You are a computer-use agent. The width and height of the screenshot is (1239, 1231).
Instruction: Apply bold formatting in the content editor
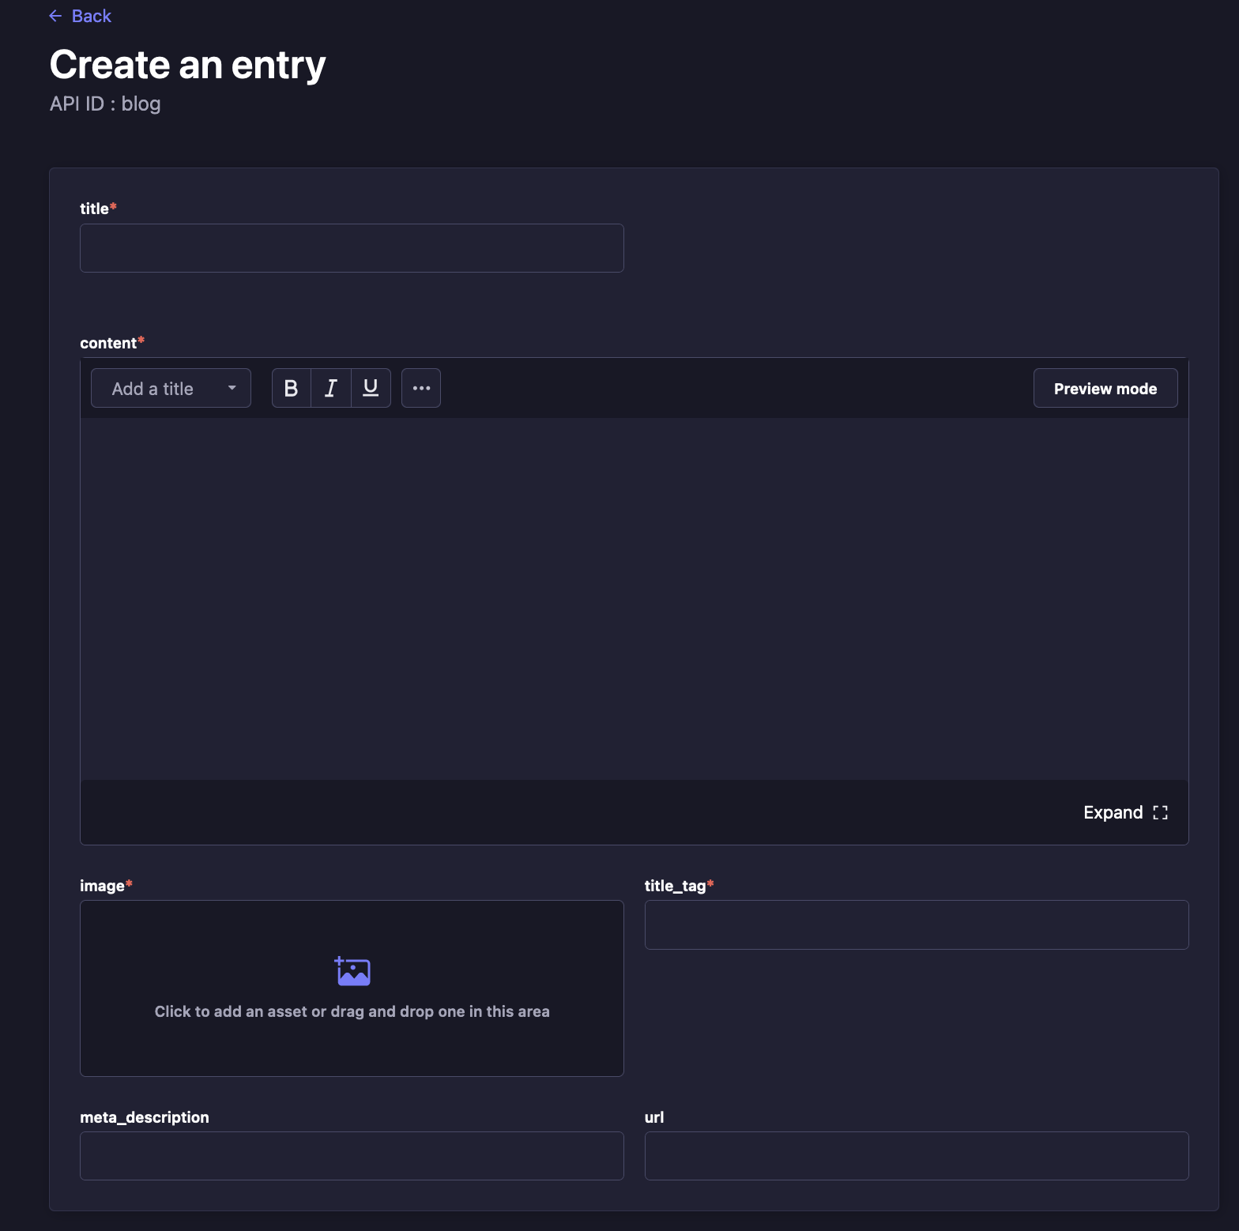[x=291, y=388]
